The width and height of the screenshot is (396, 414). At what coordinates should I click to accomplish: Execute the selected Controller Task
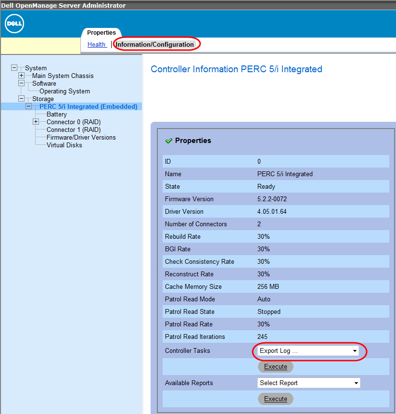coord(276,367)
